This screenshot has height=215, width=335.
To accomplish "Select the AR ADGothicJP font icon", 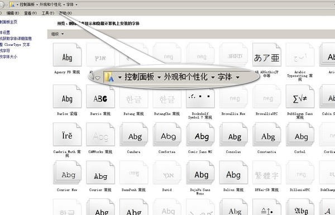I will 267,55.
